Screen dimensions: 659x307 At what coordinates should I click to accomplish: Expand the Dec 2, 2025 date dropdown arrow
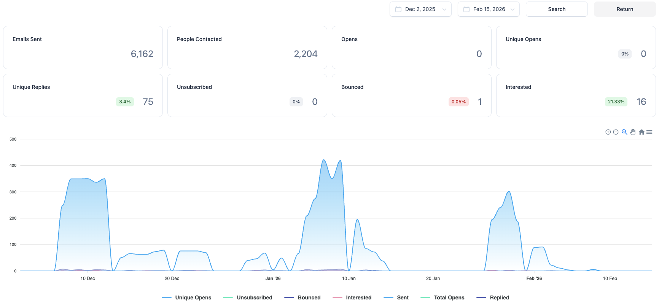click(444, 9)
